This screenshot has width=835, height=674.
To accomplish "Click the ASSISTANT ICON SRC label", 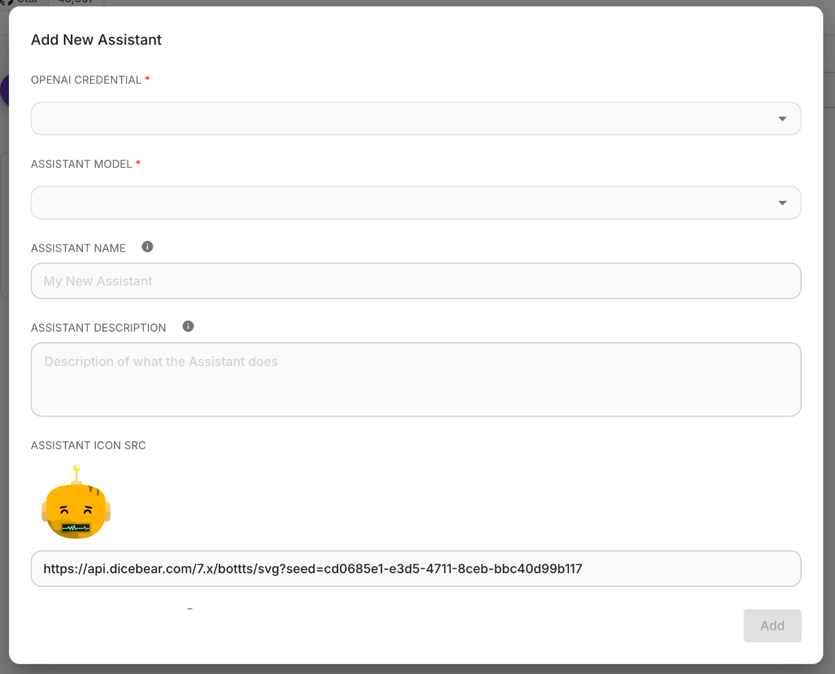I will tap(88, 446).
